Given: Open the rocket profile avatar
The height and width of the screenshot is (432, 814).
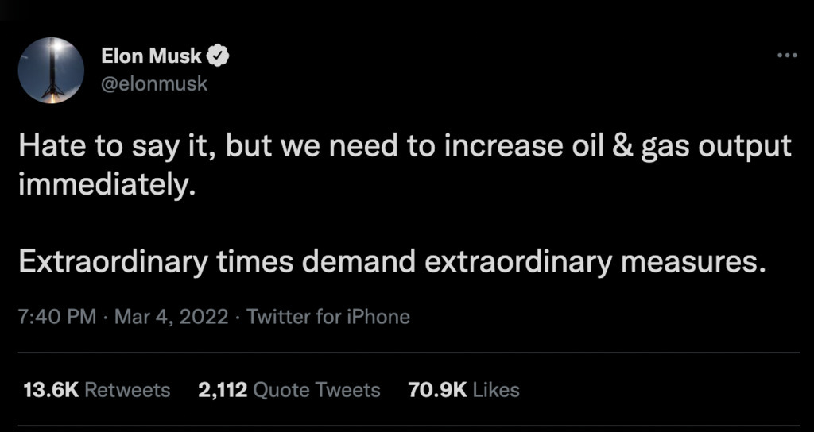Looking at the screenshot, I should click(51, 70).
